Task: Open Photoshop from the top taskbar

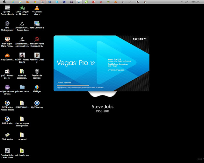Action: click(x=64, y=2)
